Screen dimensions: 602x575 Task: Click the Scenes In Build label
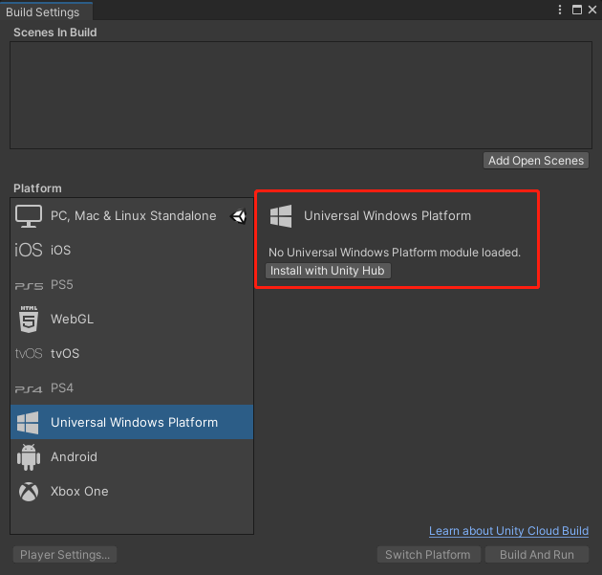click(54, 33)
